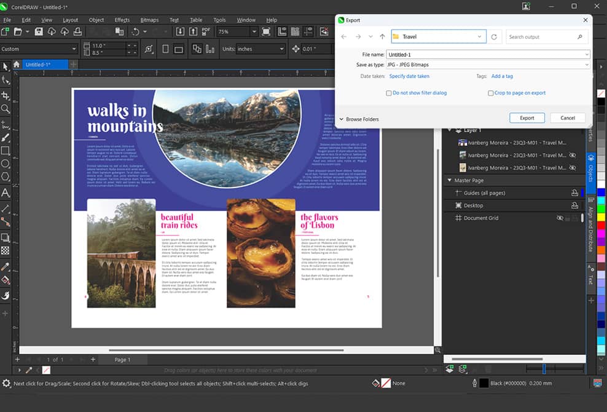
Task: Click the Save icon in toolbar
Action: tap(39, 31)
